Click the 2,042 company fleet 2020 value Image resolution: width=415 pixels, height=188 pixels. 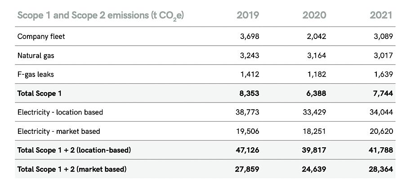click(x=317, y=36)
